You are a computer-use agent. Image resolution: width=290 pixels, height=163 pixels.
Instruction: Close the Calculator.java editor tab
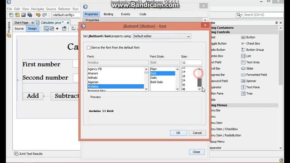(68, 23)
